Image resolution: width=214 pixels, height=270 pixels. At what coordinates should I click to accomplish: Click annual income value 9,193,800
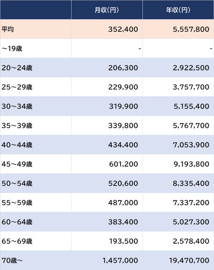coord(190,164)
